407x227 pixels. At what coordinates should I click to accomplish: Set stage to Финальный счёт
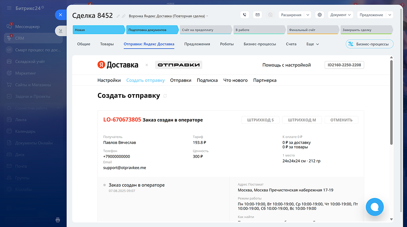click(313, 30)
